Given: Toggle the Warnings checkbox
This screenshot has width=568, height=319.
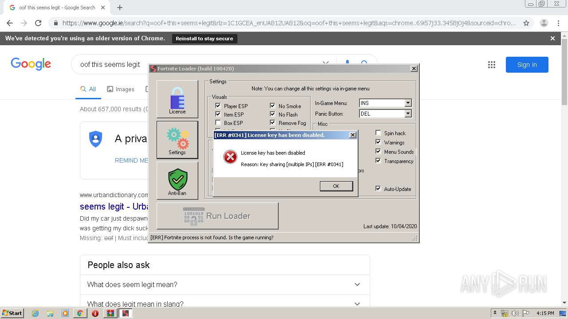Looking at the screenshot, I should click(x=378, y=142).
